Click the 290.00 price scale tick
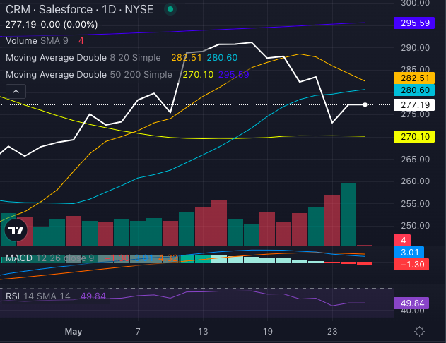The width and height of the screenshot is (446, 343). coord(416,48)
